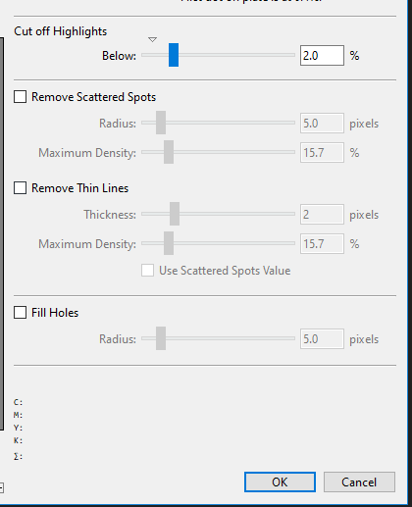Click Scattered Spots Maximum Density slider handle
This screenshot has height=507, width=412.
click(169, 152)
